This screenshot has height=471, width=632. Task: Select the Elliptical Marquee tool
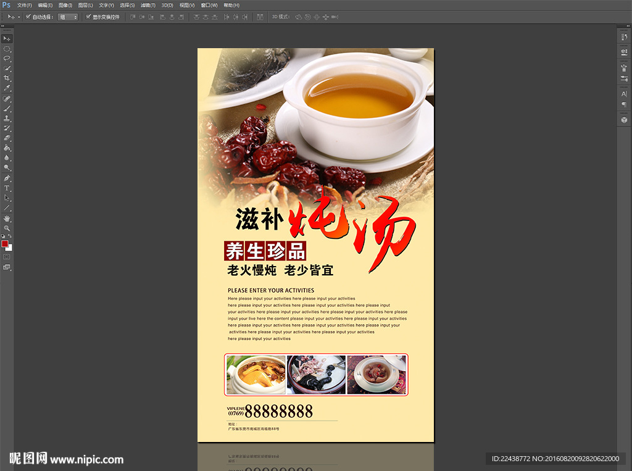pyautogui.click(x=7, y=49)
